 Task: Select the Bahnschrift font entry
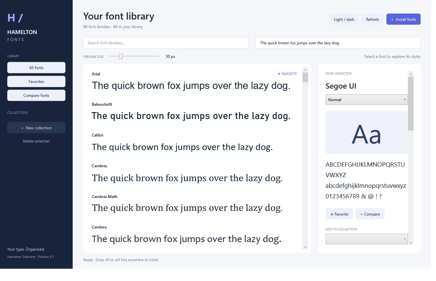tap(194, 112)
